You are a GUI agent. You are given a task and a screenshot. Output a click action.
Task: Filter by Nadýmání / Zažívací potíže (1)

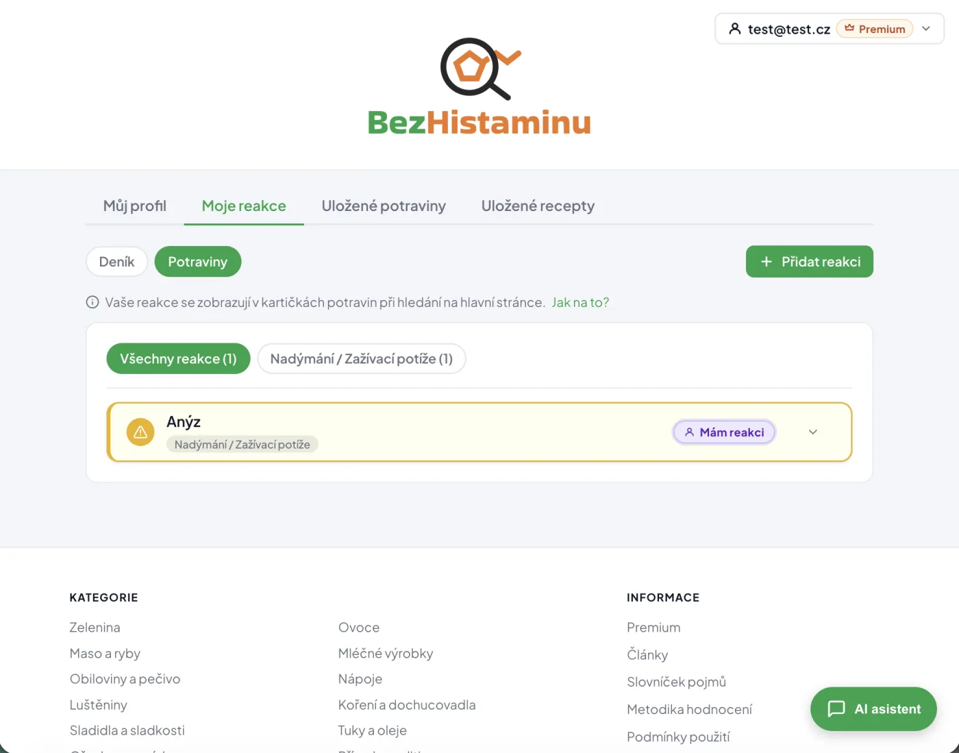(362, 359)
